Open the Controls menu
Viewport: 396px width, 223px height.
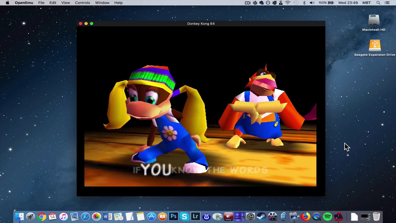(x=83, y=3)
